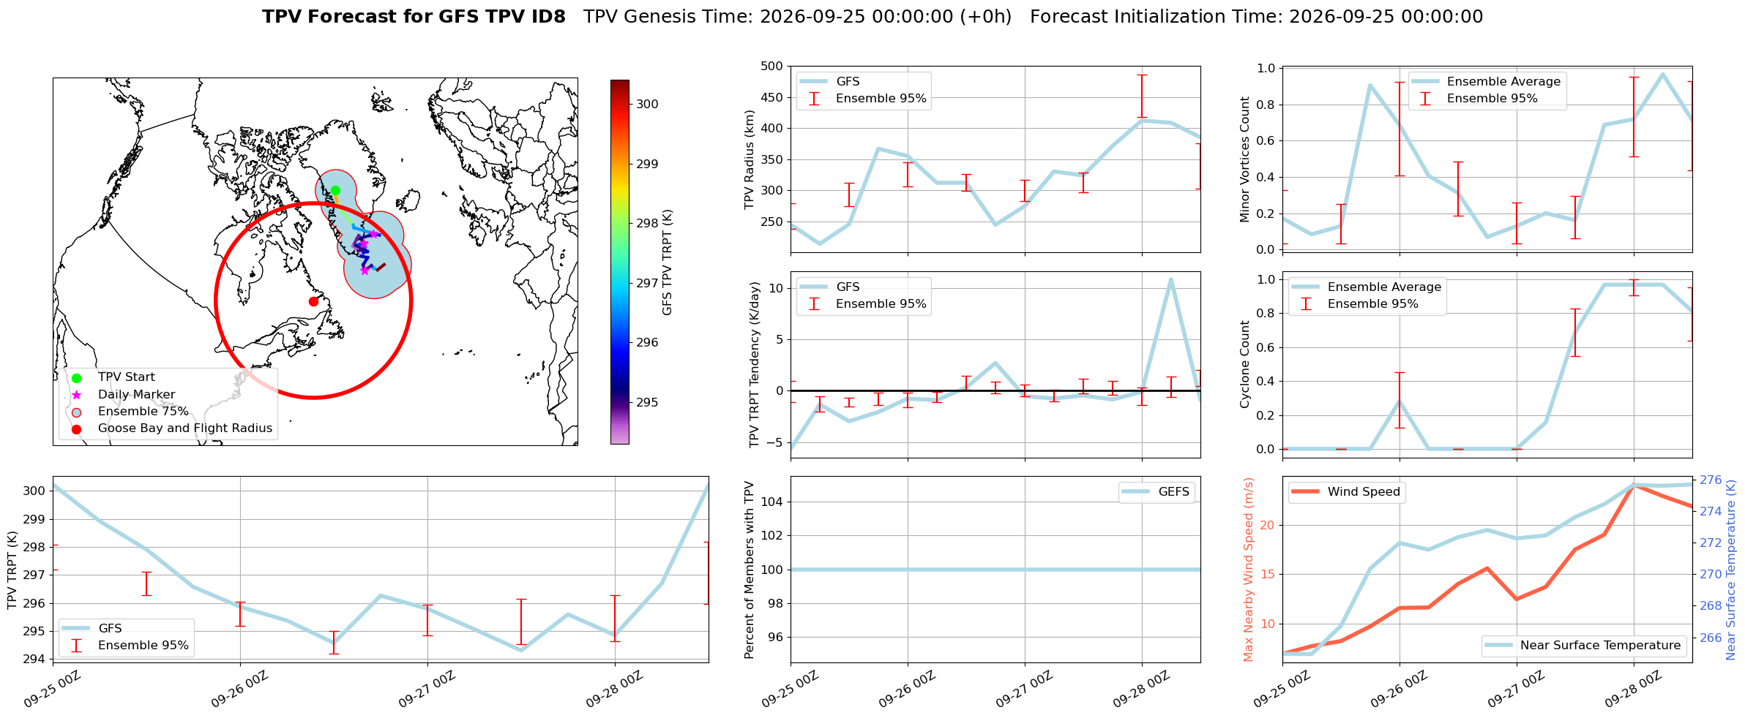The width and height of the screenshot is (1745, 718).
Task: Click '09-28 00Z' tick under the TPV TRPT plot
Action: [615, 689]
